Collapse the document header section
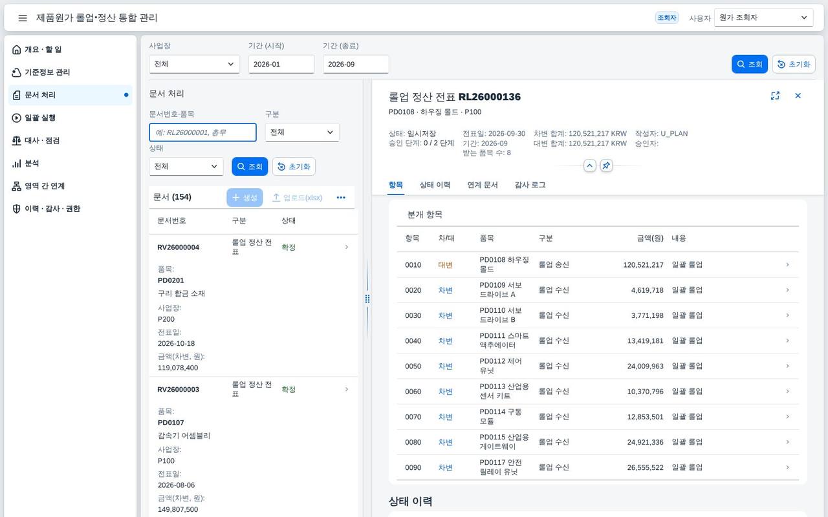This screenshot has width=828, height=517. [x=590, y=165]
